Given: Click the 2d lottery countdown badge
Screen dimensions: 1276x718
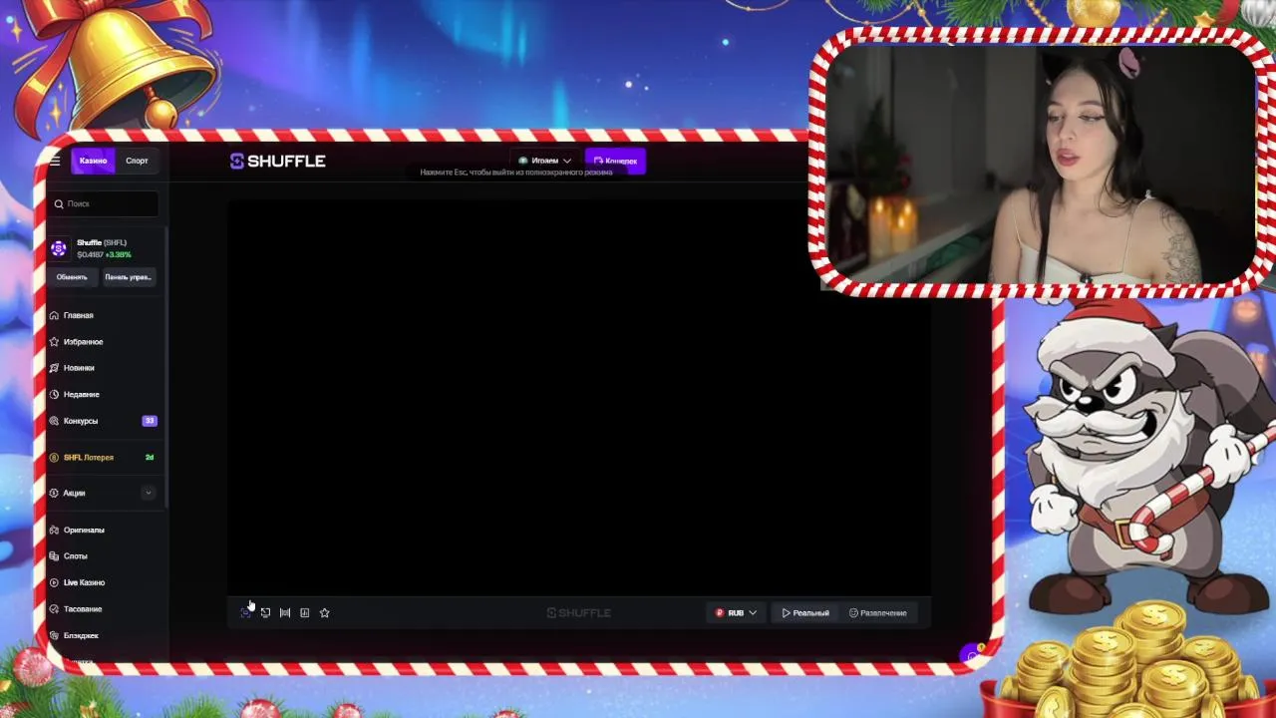Looking at the screenshot, I should (x=150, y=458).
